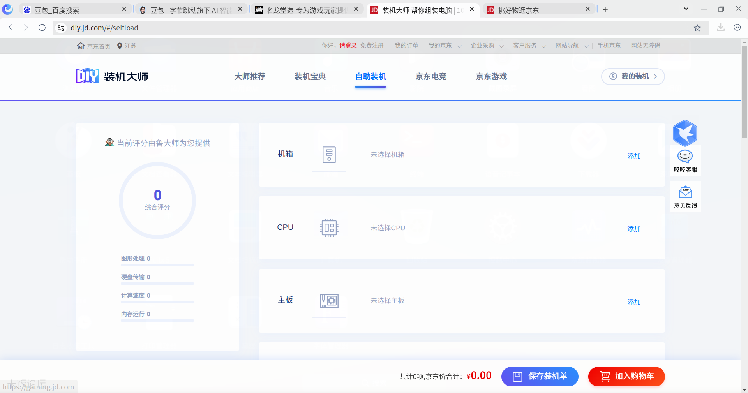Open the browser menu icon at far right
Screen dimensions: 748x393
pyautogui.click(x=737, y=27)
